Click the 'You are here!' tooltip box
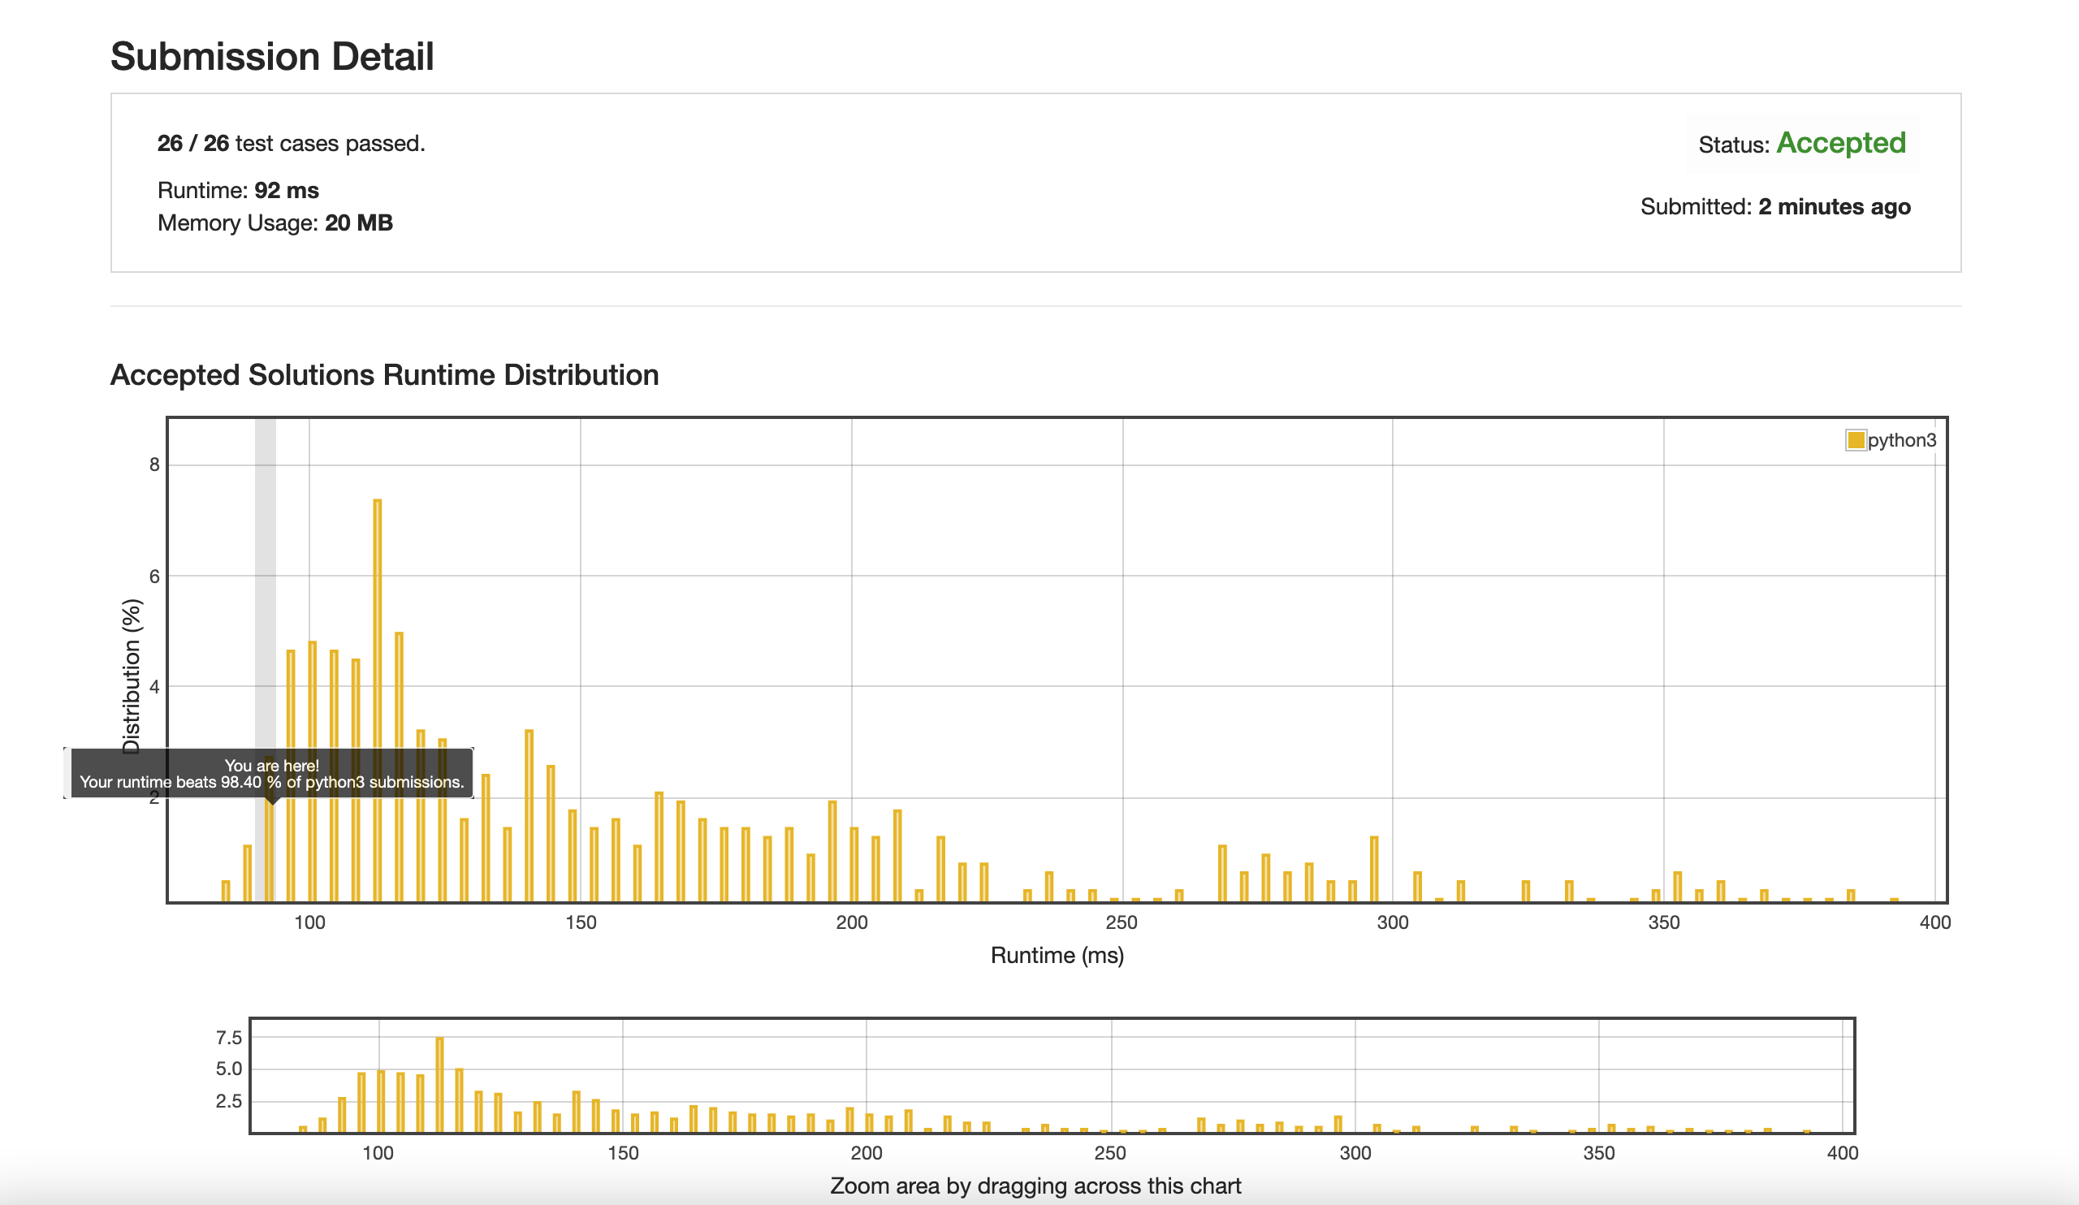 [x=271, y=774]
